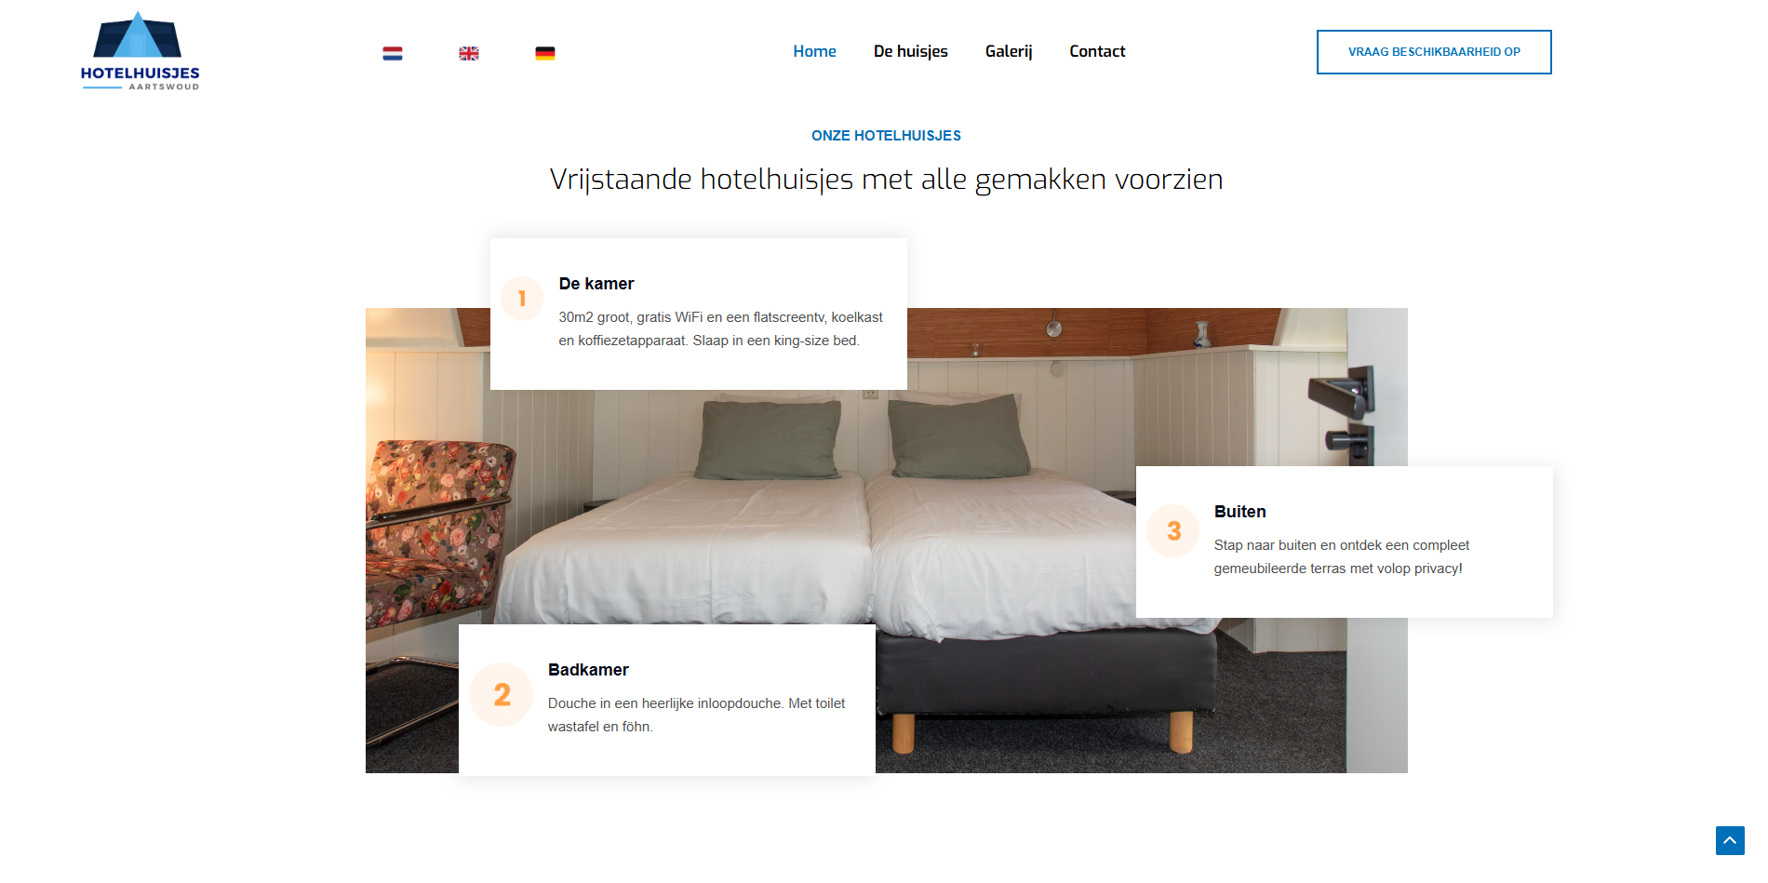Click the Buiten card heading
Image resolution: width=1768 pixels, height=883 pixels.
pyautogui.click(x=1239, y=512)
